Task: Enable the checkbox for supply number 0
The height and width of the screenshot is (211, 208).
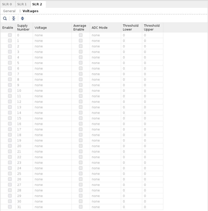Action: point(10,35)
